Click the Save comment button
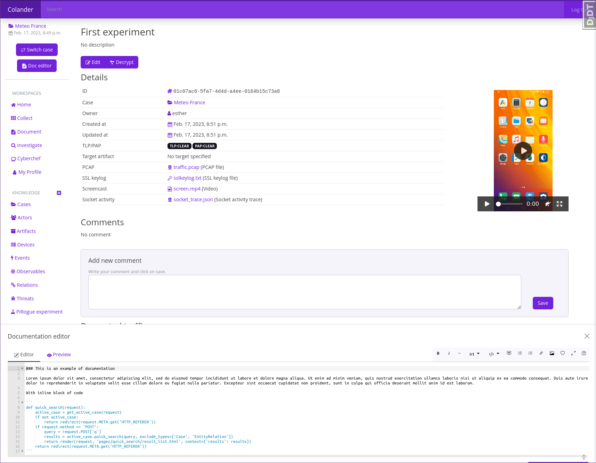596x463 pixels. tap(543, 303)
